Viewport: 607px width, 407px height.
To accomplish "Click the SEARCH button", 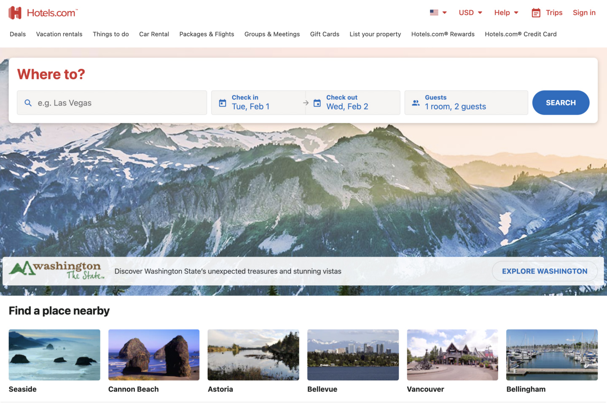I will coord(561,102).
